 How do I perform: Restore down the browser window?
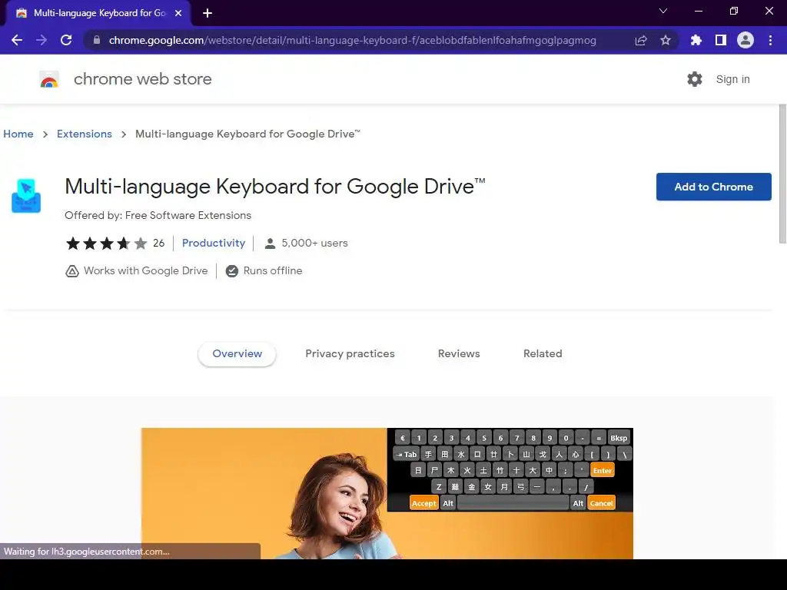(x=734, y=11)
